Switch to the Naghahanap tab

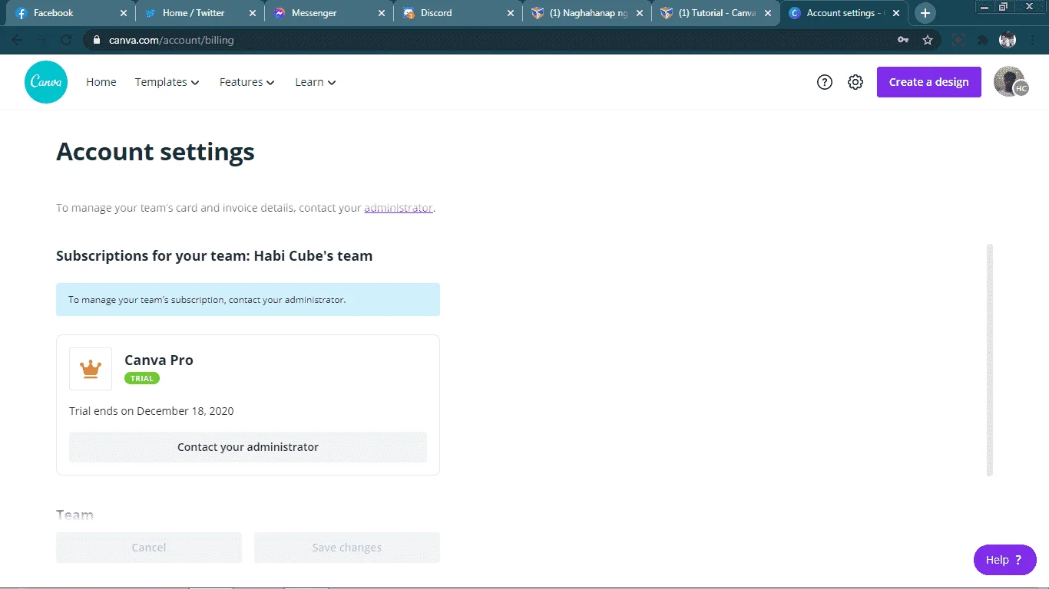coord(587,13)
